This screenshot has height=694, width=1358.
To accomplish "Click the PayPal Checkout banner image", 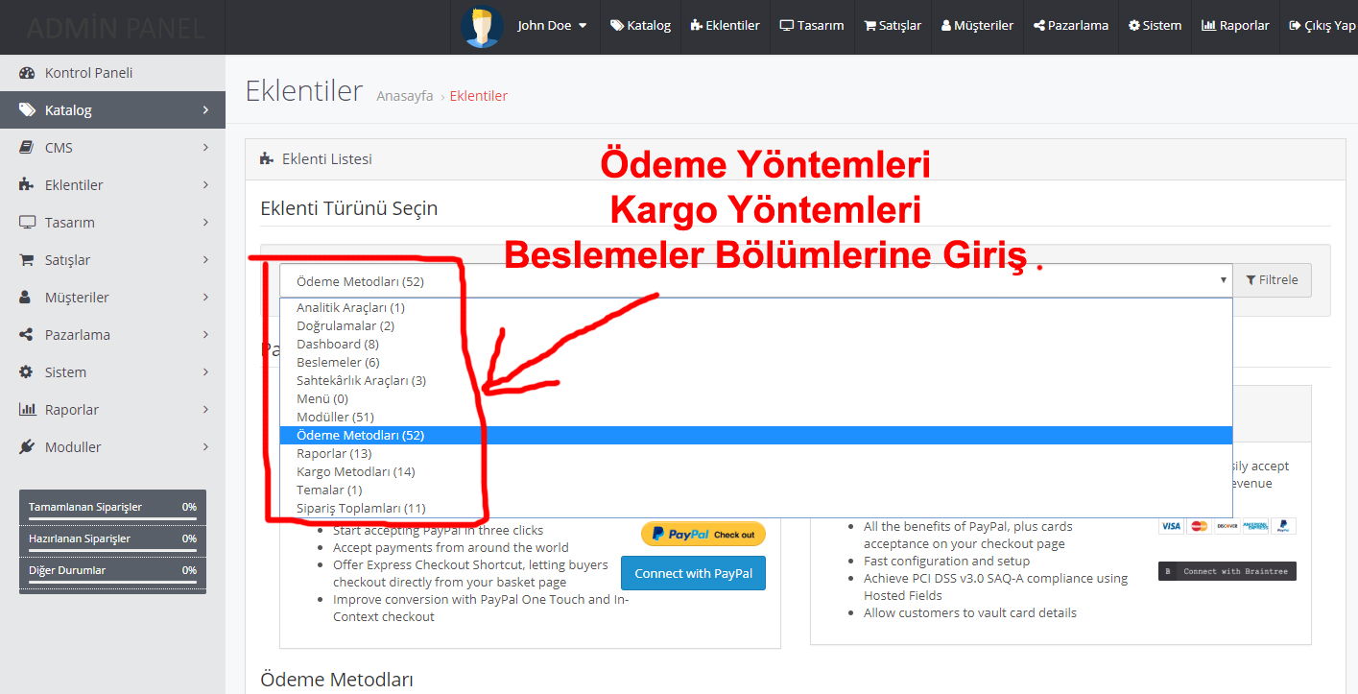I will (x=703, y=533).
